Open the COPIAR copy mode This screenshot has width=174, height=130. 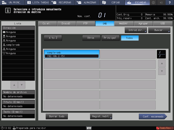pyautogui.click(x=112, y=2)
